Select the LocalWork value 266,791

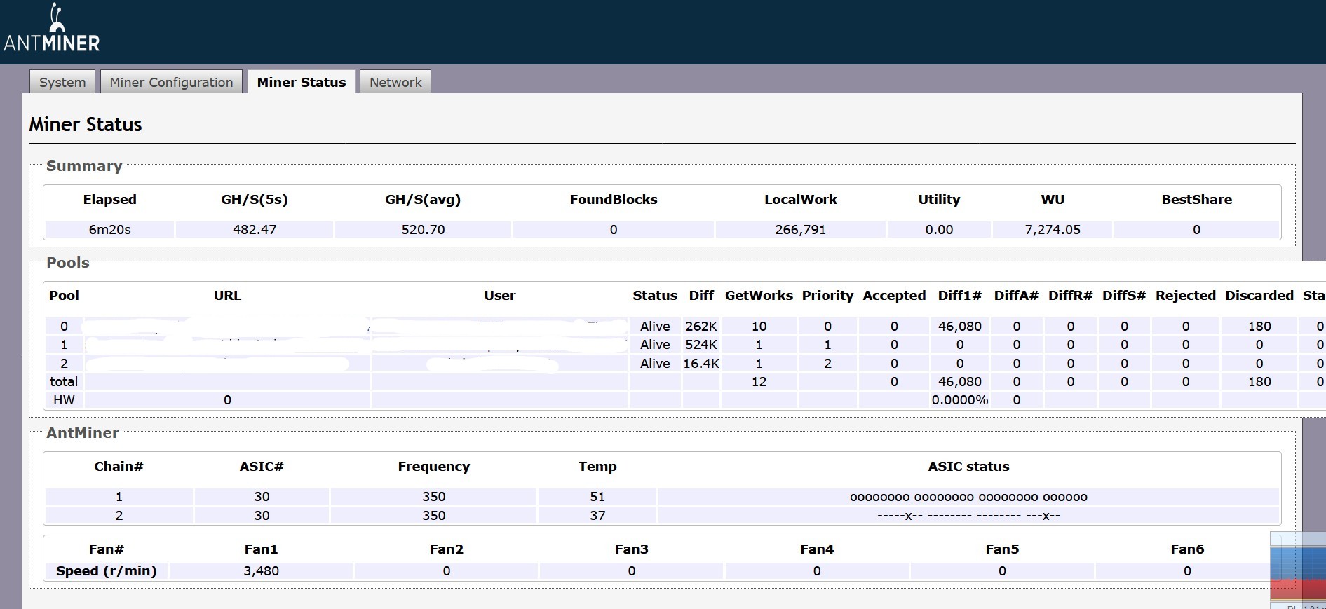pos(801,230)
